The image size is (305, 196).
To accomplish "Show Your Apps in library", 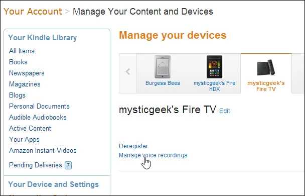I will tap(24, 140).
